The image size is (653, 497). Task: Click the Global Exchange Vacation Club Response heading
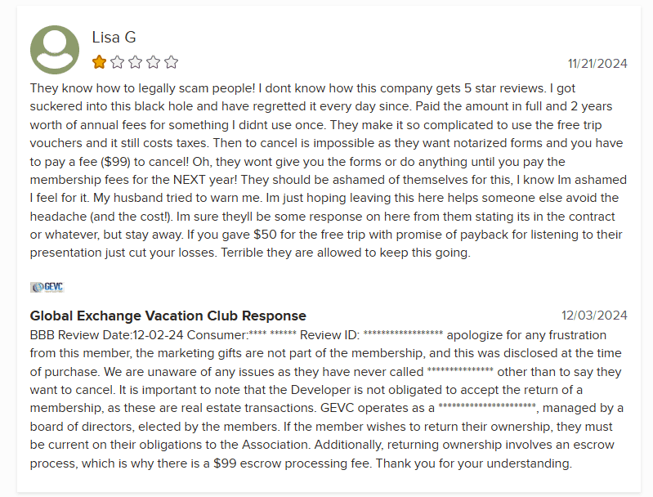tap(168, 316)
